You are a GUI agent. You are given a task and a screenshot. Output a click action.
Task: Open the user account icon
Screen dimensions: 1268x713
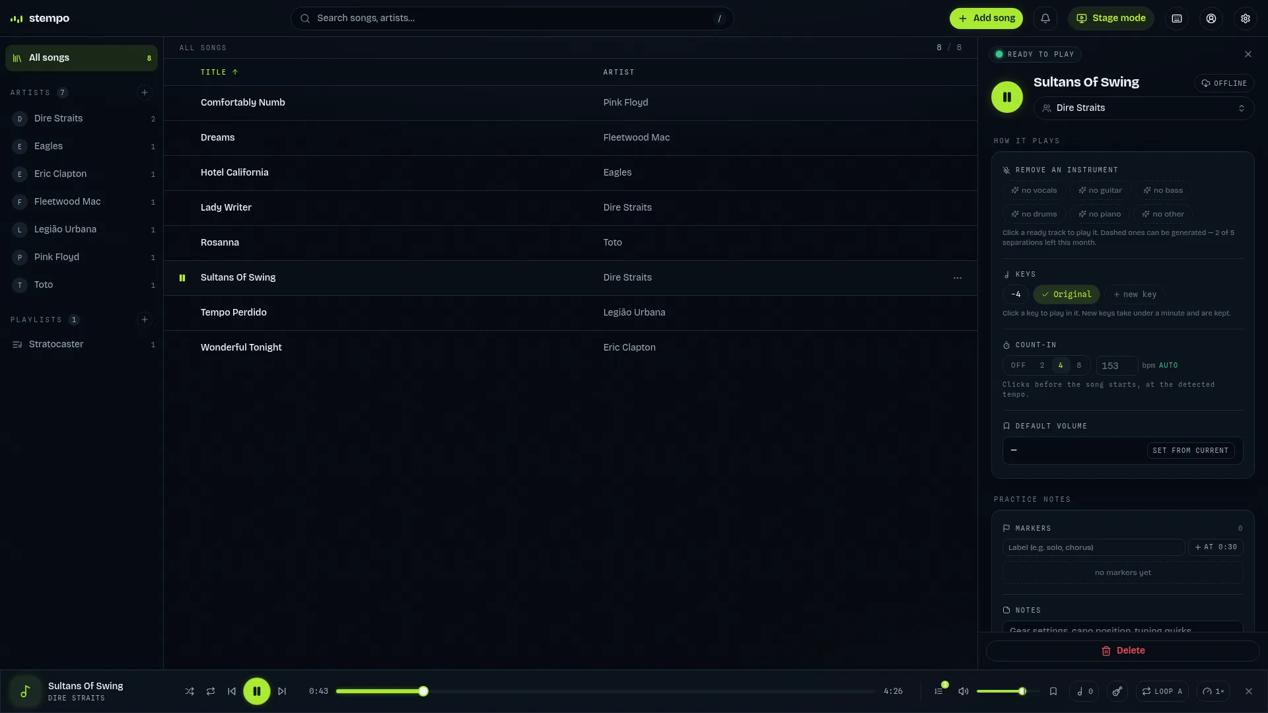point(1211,18)
